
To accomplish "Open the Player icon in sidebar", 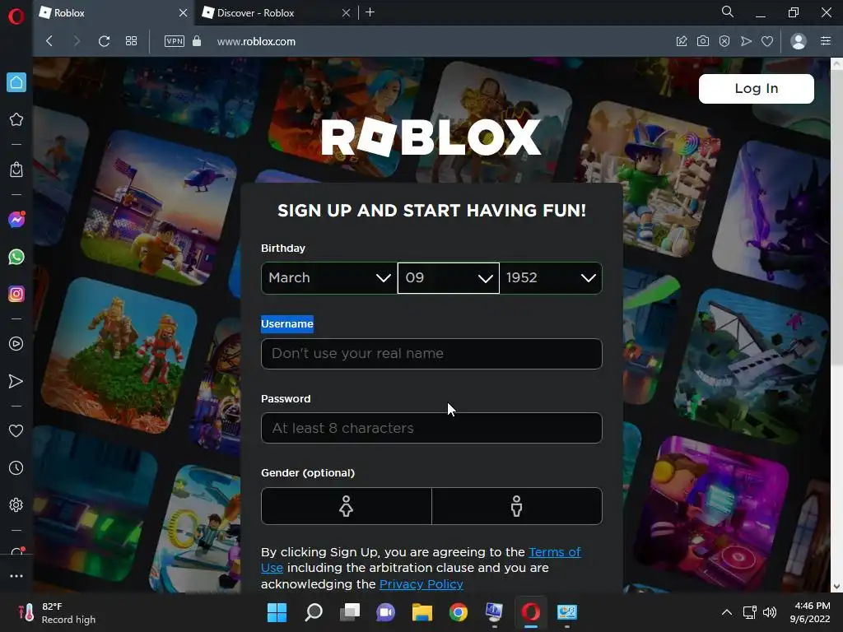I will click(16, 344).
